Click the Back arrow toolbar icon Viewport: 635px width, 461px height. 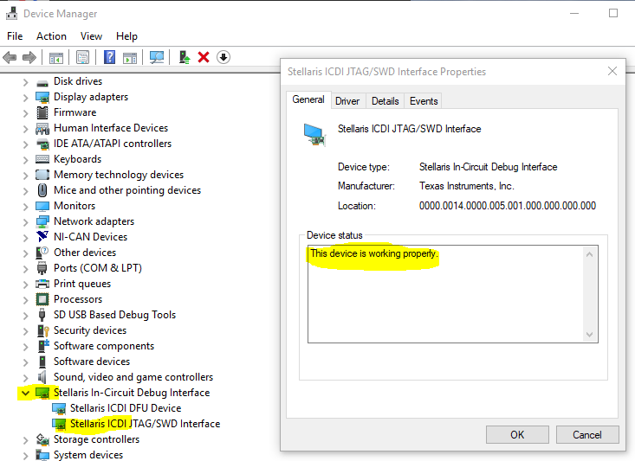click(10, 57)
